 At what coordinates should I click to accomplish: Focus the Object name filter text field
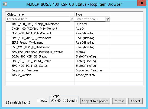(x=38, y=19)
